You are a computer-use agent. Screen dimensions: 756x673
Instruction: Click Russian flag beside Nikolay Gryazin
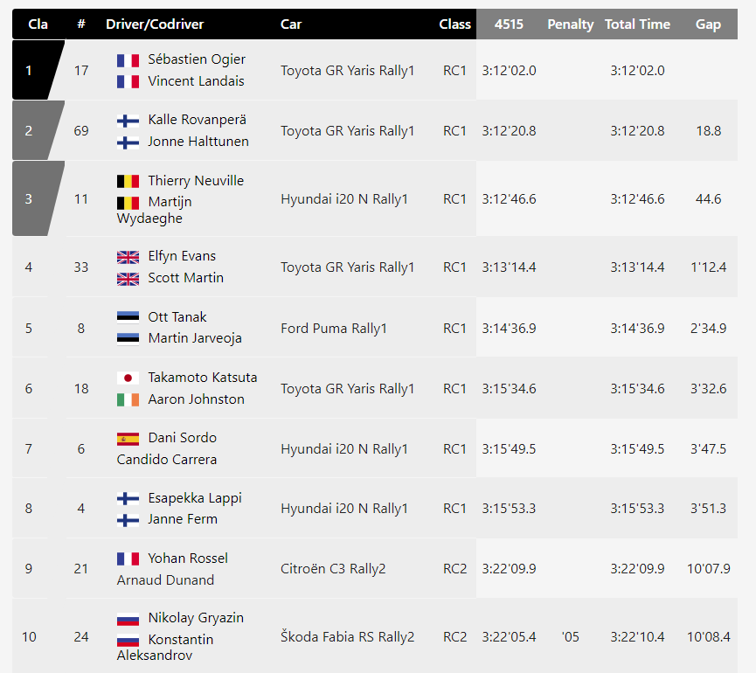point(128,619)
